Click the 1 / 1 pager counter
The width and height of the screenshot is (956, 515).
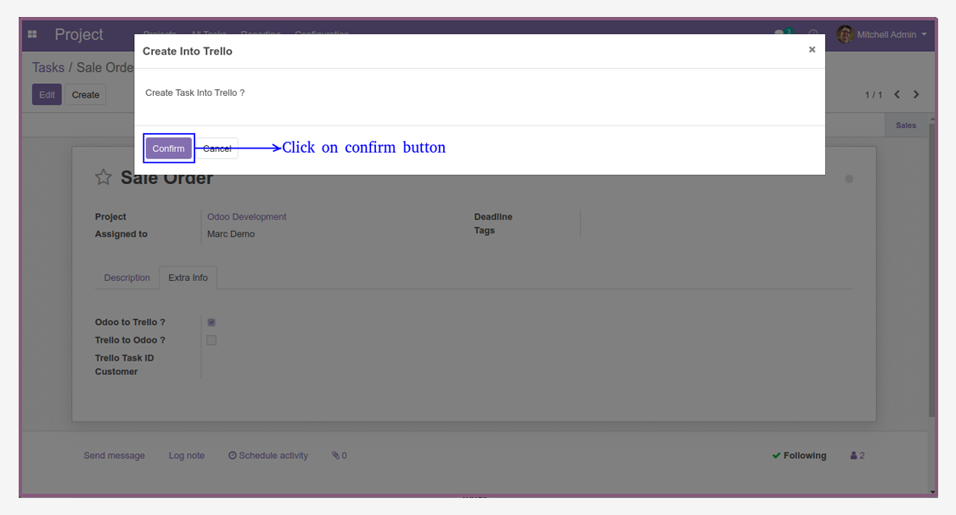pyautogui.click(x=873, y=94)
